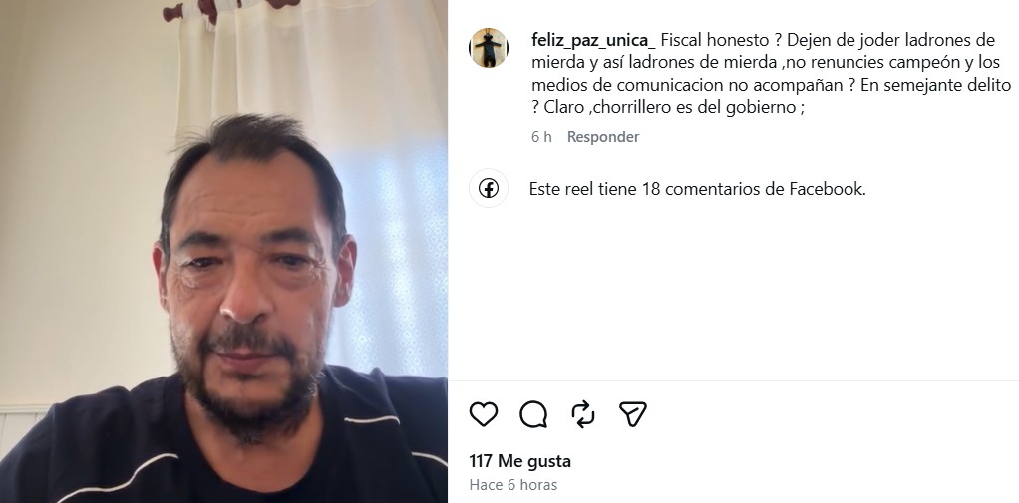Viewport: 1019px width, 503px height.
Task: Select the comment text starting "Fiscal honesto"
Action: point(772,74)
